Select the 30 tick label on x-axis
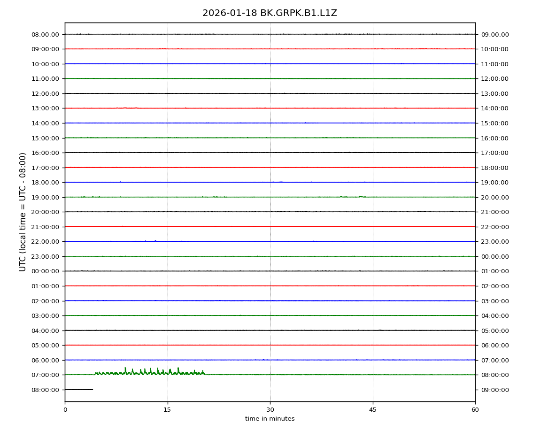 (x=270, y=410)
